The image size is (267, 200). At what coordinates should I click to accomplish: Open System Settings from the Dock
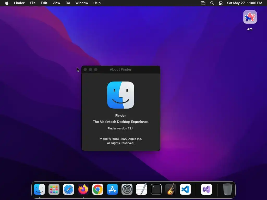pyautogui.click(x=127, y=189)
